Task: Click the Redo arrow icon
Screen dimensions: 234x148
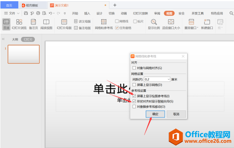Action: click(x=58, y=13)
